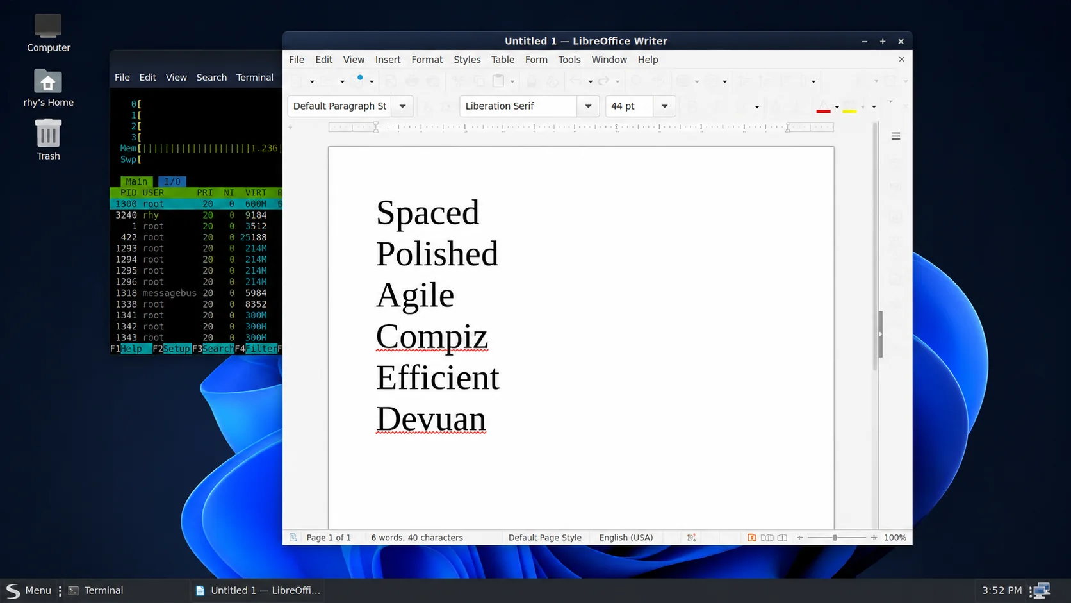
Task: Open the Paste options dropdown arrow
Action: pos(512,81)
